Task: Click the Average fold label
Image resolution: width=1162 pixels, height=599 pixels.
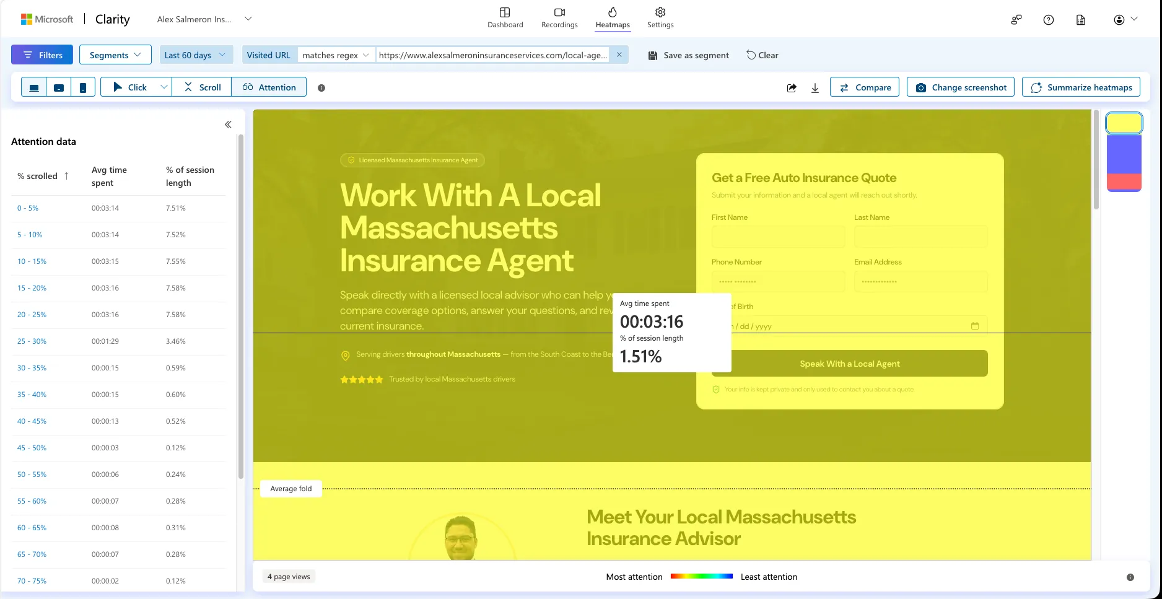Action: (x=291, y=489)
